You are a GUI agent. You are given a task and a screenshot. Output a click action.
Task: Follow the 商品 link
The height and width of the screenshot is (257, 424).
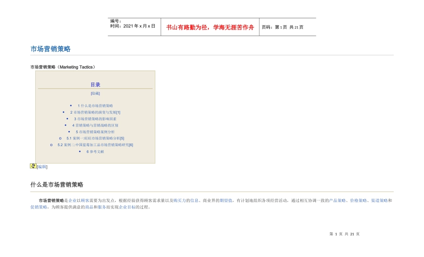89,207
